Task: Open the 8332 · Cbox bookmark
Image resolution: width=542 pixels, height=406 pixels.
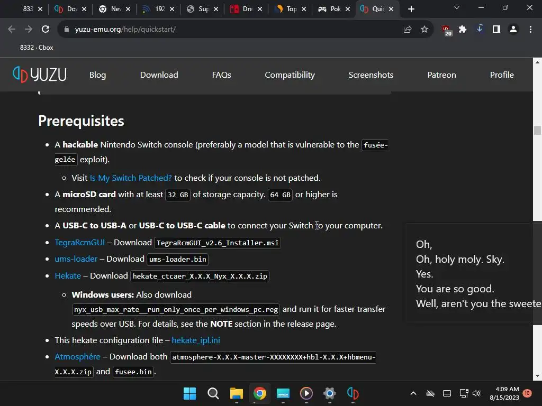Action: coord(37,48)
